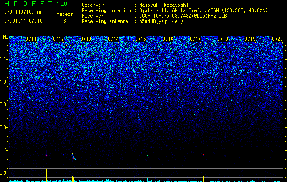The width and height of the screenshot is (287, 182).
Task: Click the meteor count value 3
Action: [65, 21]
